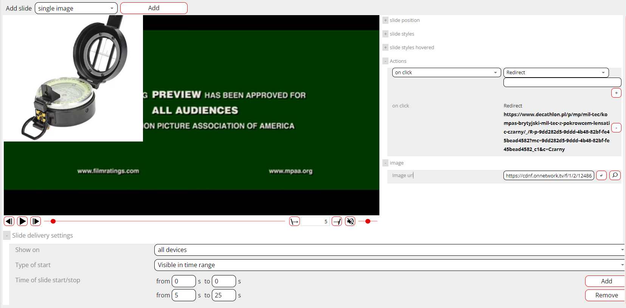Screen dimensions: 626x308
Task: Click the enter arrow icon beside image url
Action: [601, 175]
